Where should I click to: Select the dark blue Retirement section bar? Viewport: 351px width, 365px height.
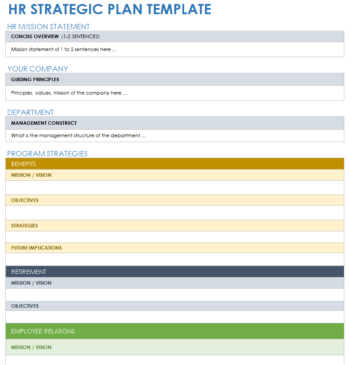[174, 272]
